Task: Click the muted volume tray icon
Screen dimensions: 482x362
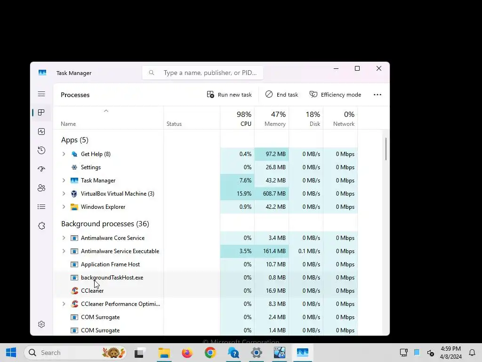Action: [x=430, y=353]
